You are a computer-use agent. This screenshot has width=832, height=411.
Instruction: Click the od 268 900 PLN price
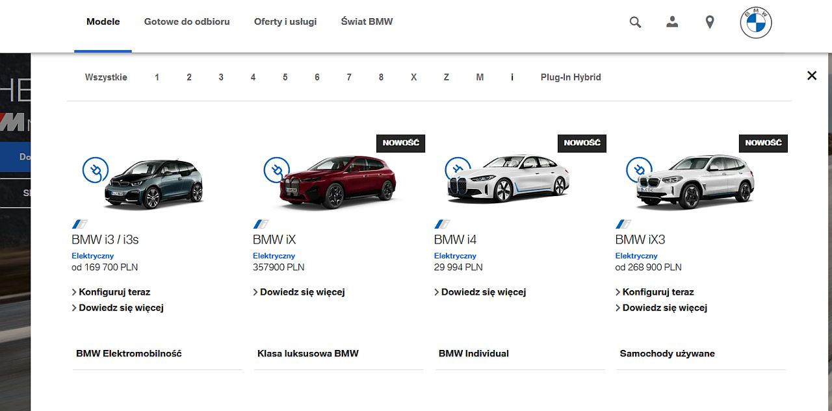coord(649,267)
